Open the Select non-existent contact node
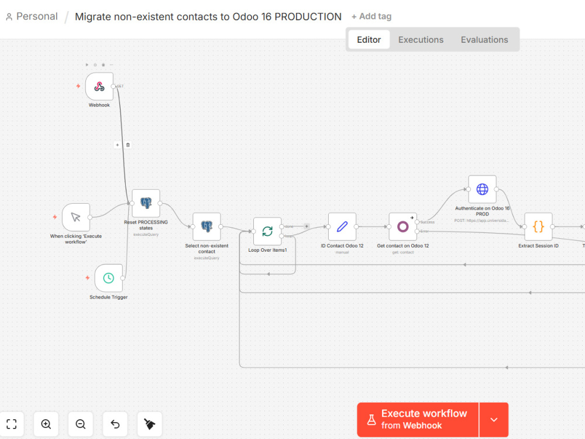The width and height of the screenshot is (585, 439). 207,227
